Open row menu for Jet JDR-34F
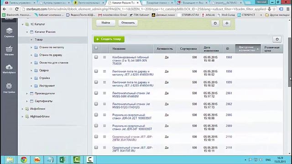292x164 pixels. pyautogui.click(x=104, y=126)
